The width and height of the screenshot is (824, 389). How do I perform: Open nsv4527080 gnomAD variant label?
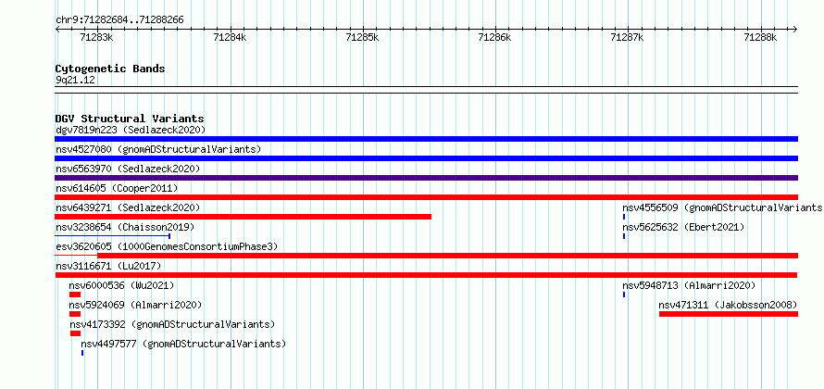158,149
